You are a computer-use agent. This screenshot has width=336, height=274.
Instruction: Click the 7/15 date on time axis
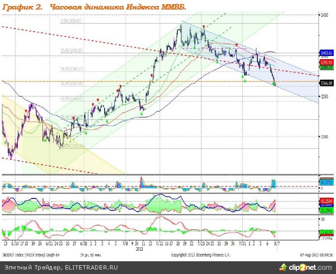pyautogui.click(x=159, y=244)
